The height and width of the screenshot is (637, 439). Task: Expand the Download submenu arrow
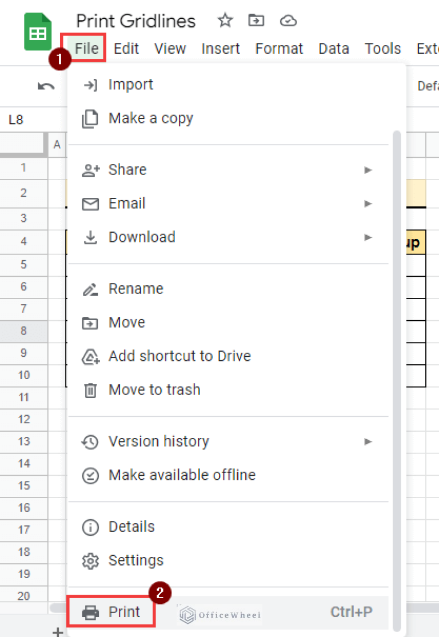click(368, 237)
